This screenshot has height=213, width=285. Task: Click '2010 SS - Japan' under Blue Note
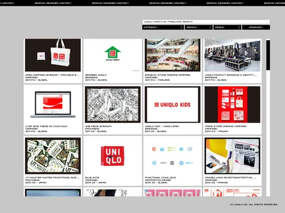(x=96, y=182)
